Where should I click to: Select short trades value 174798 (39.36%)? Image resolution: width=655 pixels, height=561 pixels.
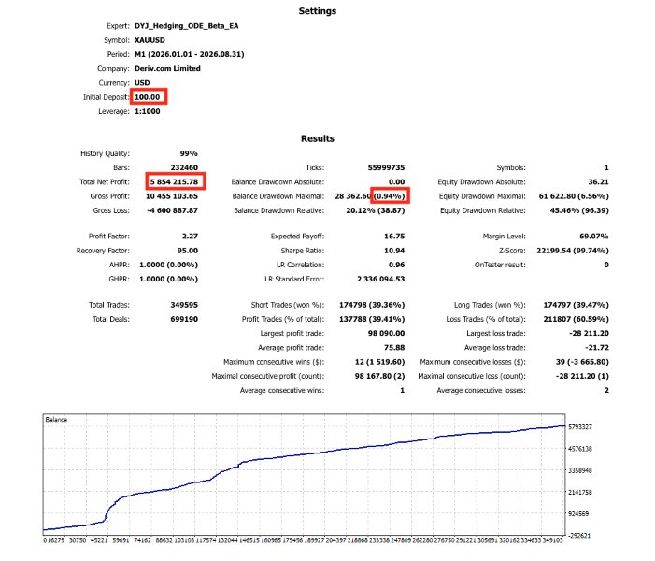pyautogui.click(x=372, y=305)
